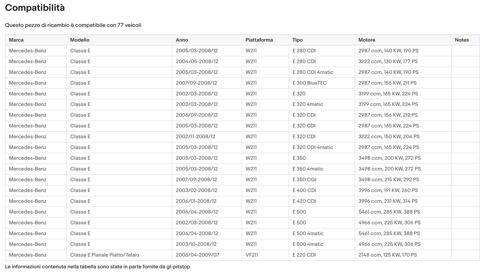Click the 3222 ccm, 150 KW, 204 PS cell

[x=403, y=137]
